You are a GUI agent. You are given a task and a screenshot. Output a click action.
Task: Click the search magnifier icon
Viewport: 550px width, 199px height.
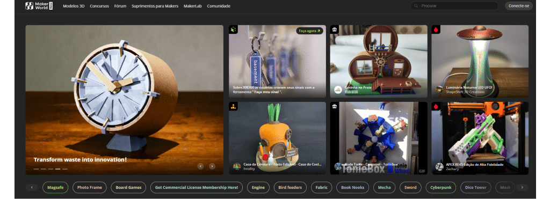[416, 6]
